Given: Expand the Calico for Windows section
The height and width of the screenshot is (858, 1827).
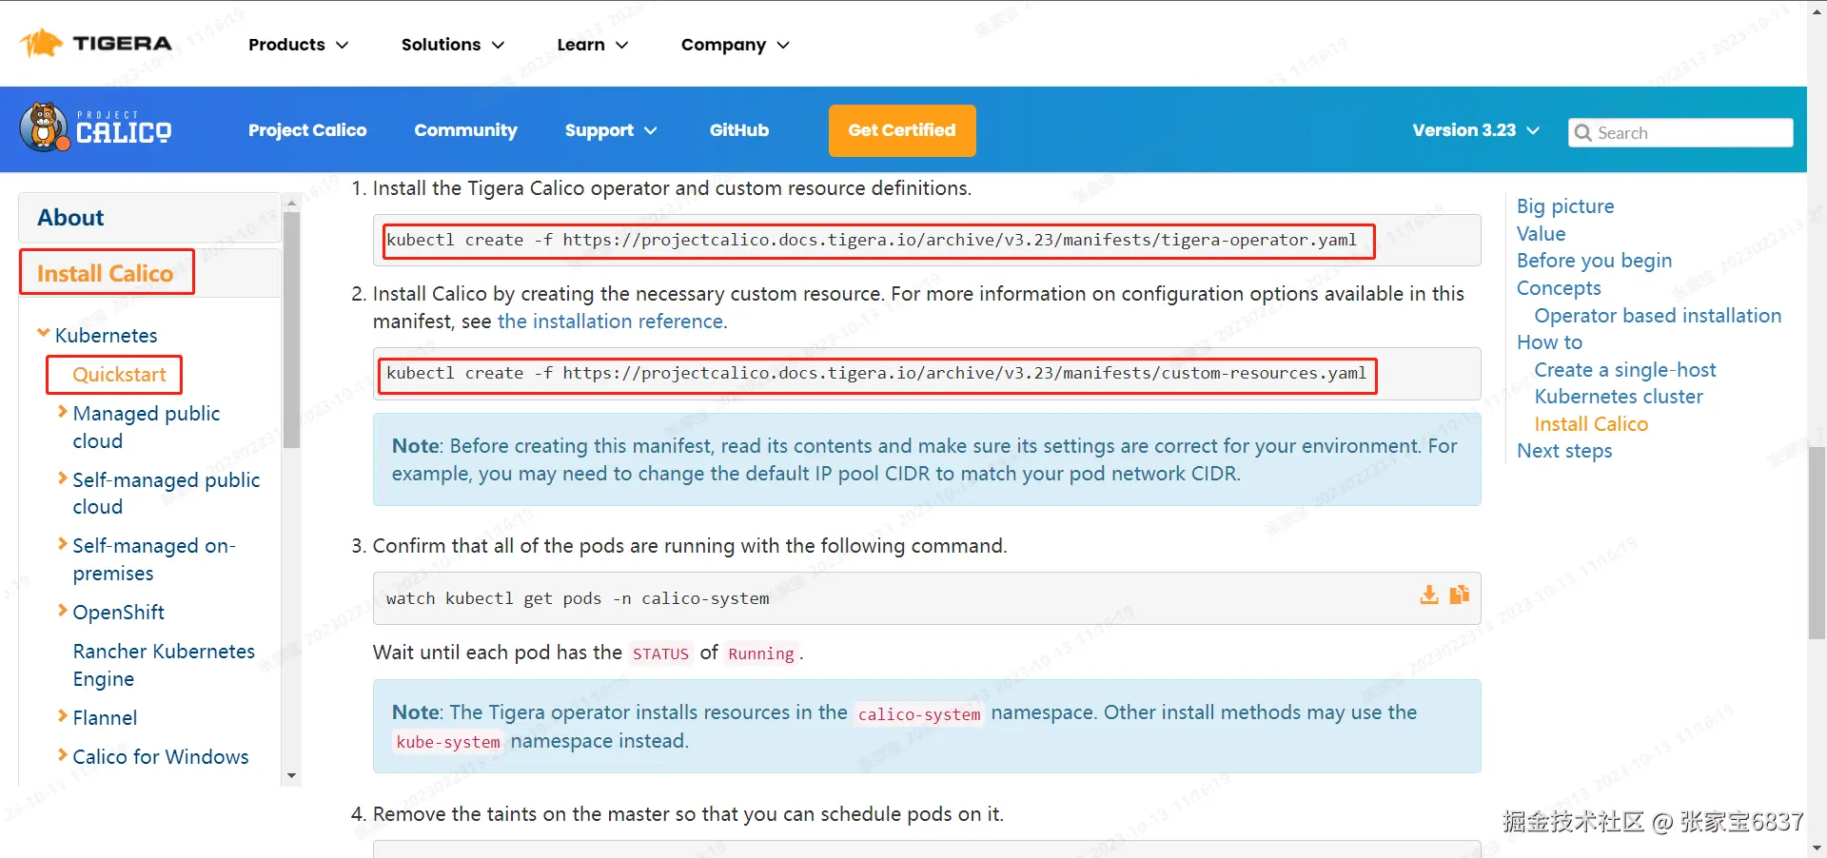Looking at the screenshot, I should (63, 755).
